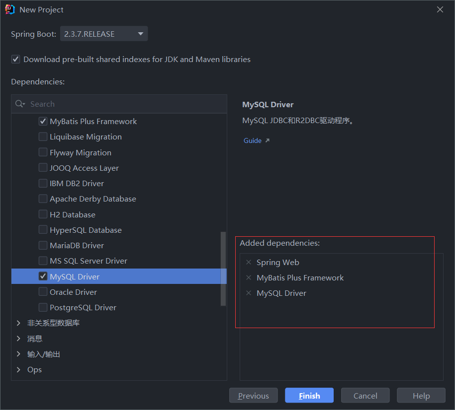The height and width of the screenshot is (410, 455).
Task: Open the Spring Boot version dropdown
Action: pos(104,34)
